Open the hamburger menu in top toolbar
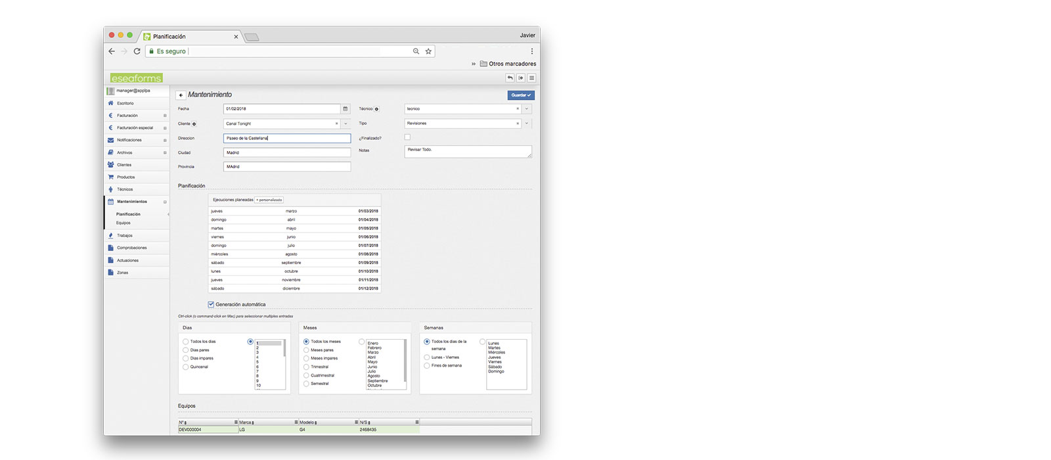The image size is (1051, 460). (531, 78)
